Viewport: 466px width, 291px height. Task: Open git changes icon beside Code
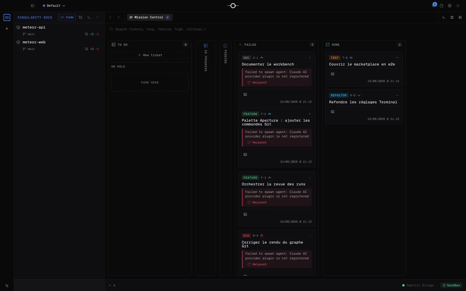tap(80, 17)
